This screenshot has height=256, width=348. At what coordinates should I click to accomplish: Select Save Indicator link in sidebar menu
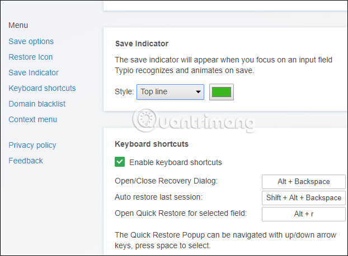pyautogui.click(x=34, y=73)
